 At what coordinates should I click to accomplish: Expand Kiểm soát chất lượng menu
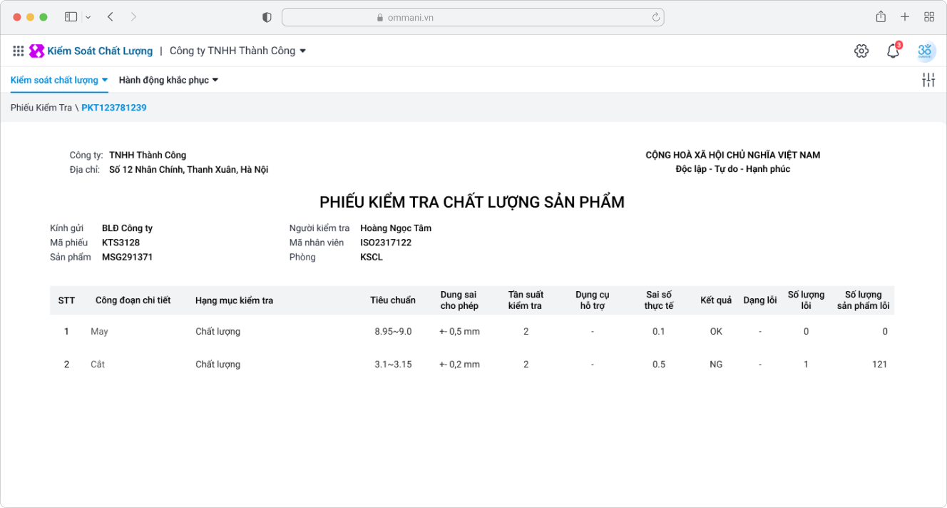pos(59,80)
